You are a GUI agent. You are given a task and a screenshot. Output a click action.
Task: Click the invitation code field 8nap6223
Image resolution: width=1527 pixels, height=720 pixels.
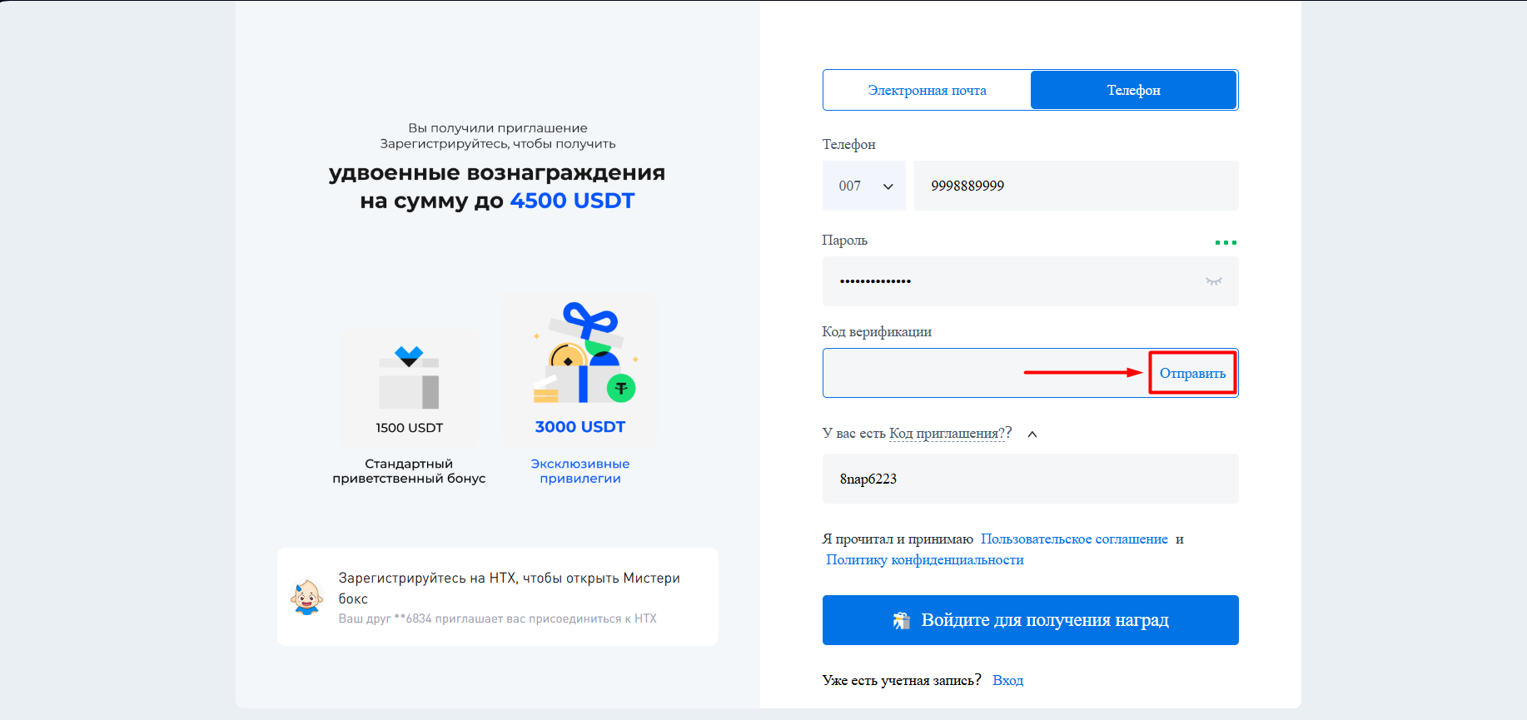[1031, 479]
